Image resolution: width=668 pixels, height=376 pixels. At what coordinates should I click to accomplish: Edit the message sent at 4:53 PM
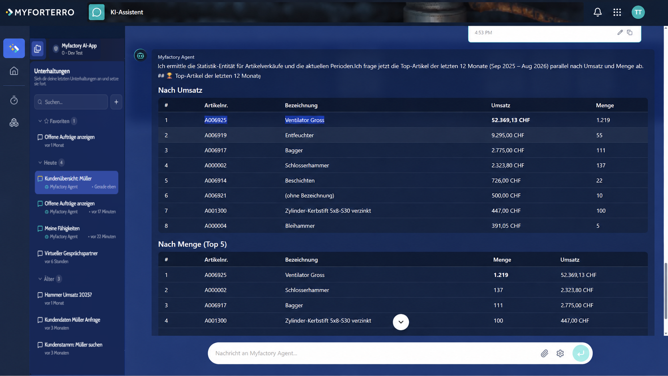coord(620,32)
